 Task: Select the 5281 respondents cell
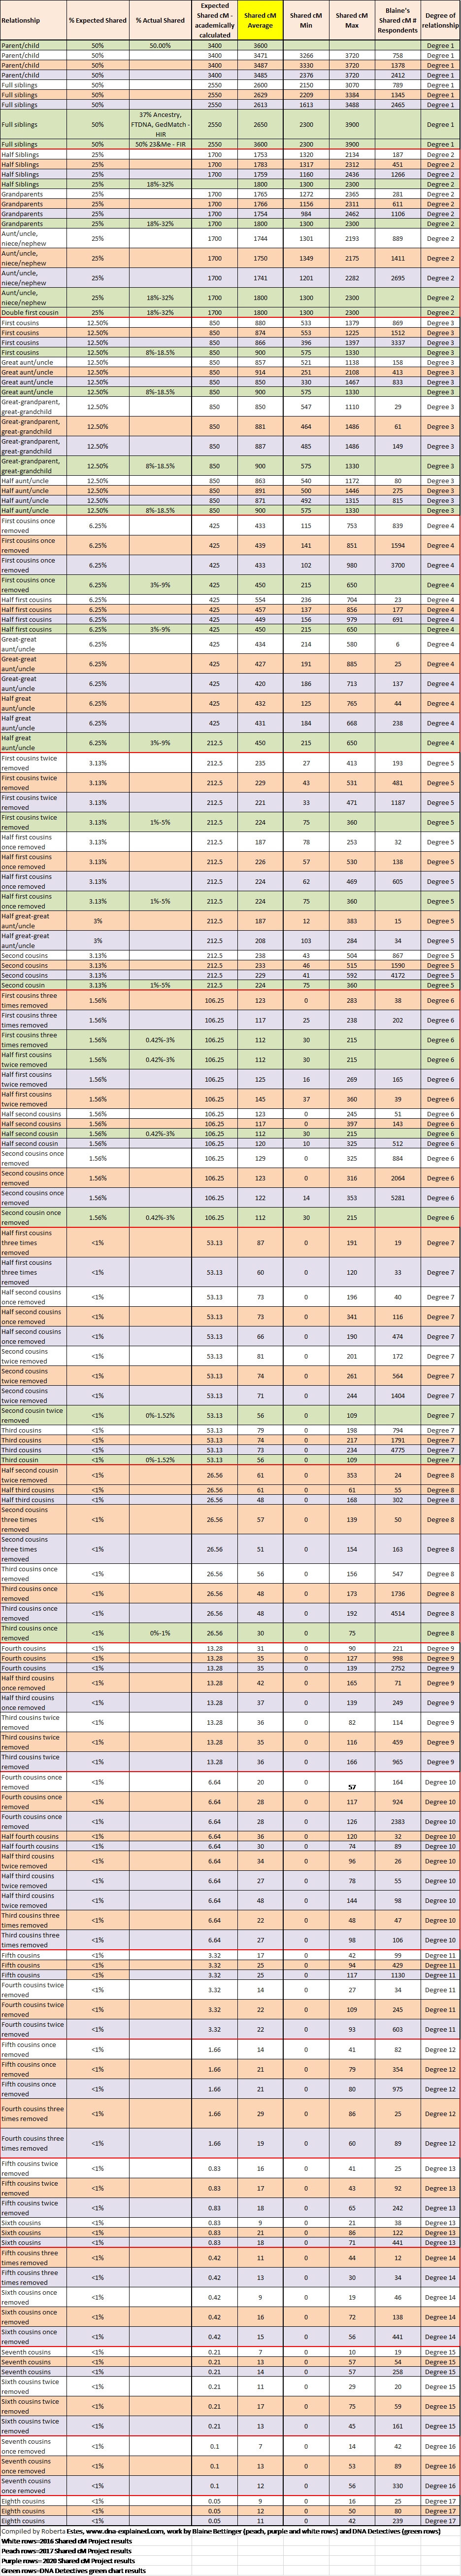point(397,1198)
